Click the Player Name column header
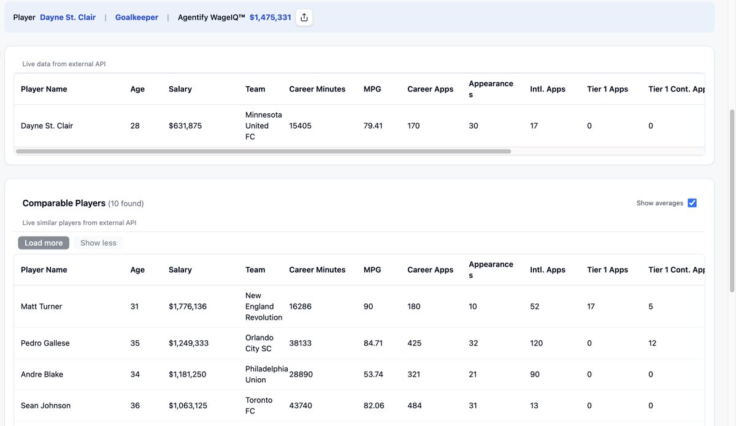 click(44, 269)
